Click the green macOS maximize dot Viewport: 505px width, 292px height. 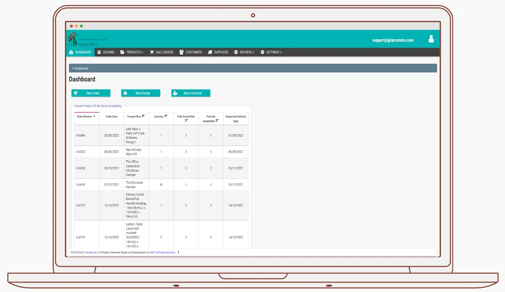tap(81, 26)
